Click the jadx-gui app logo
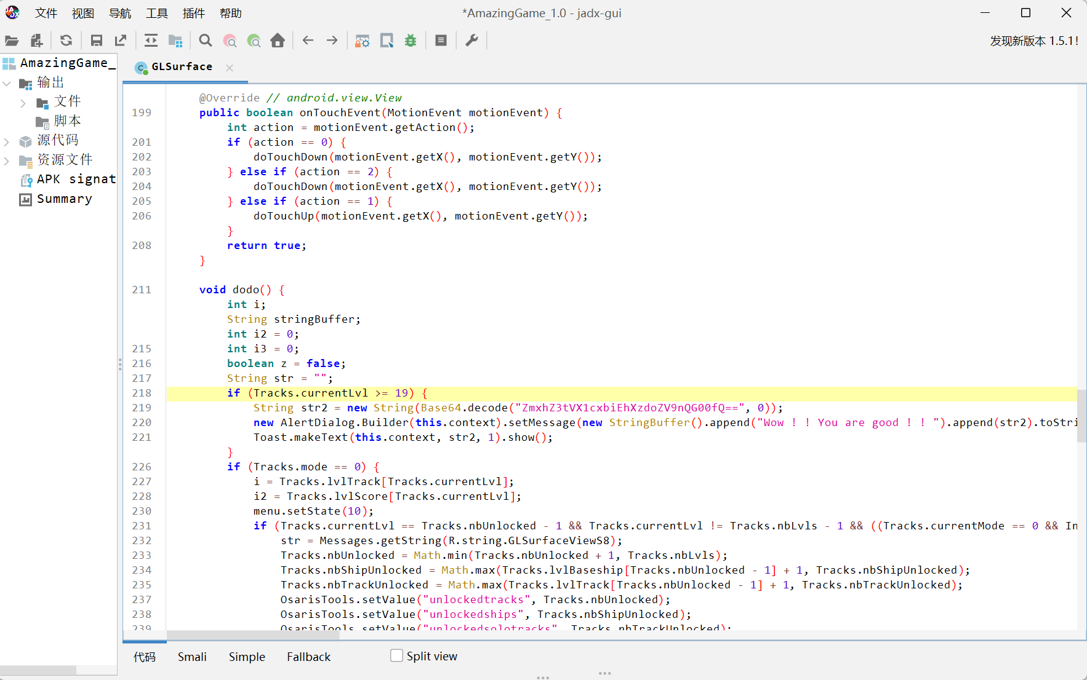Image resolution: width=1087 pixels, height=680 pixels. point(12,12)
